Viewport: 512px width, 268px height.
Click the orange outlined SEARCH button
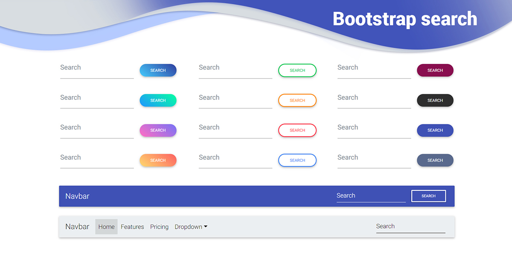(x=297, y=100)
